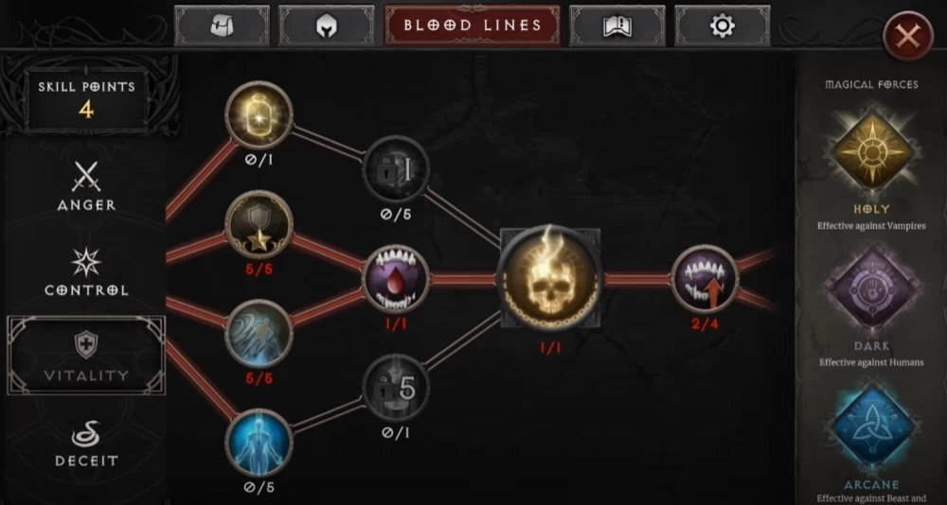Open the settings gear tab
This screenshot has height=505, width=947.
723,26
